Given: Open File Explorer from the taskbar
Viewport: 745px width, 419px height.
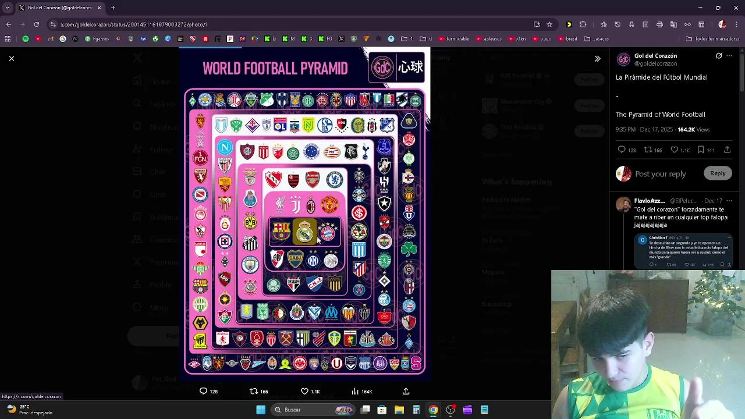Looking at the screenshot, I should (399, 410).
